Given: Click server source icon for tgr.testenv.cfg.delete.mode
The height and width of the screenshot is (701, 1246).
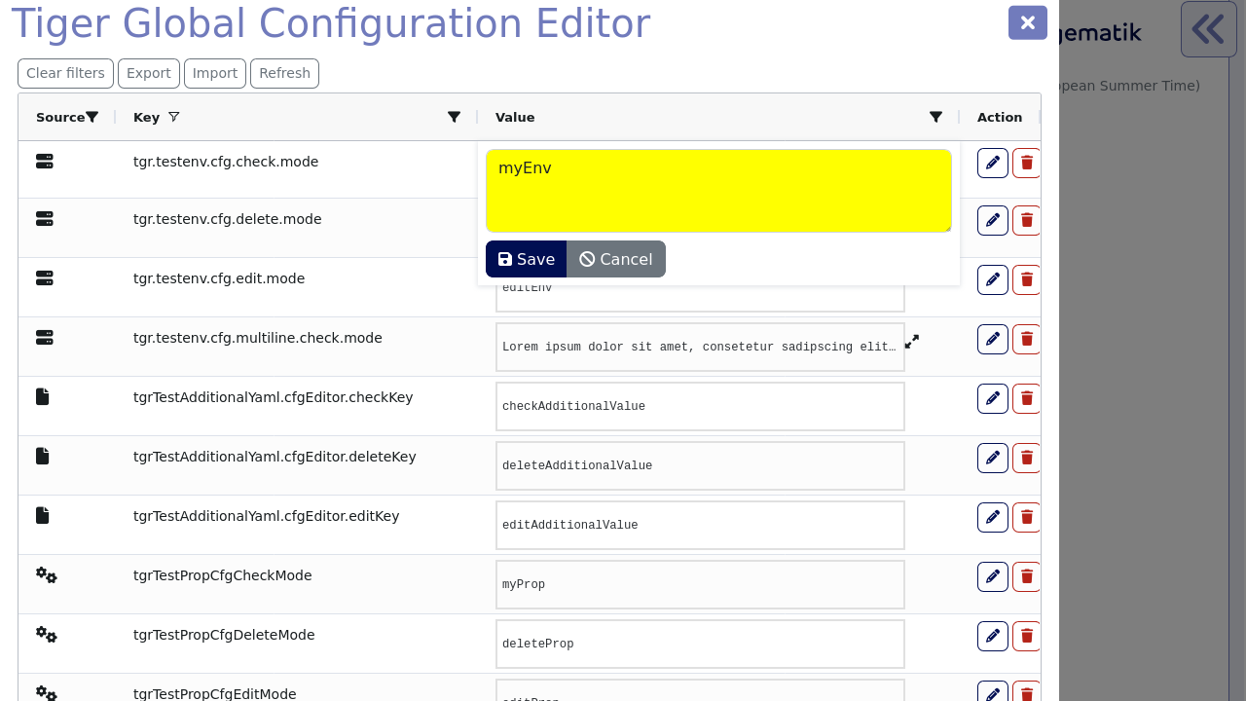Looking at the screenshot, I should 45,219.
